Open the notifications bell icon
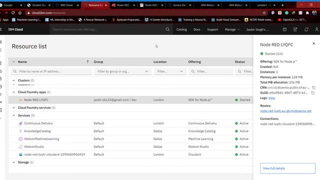 306,29
